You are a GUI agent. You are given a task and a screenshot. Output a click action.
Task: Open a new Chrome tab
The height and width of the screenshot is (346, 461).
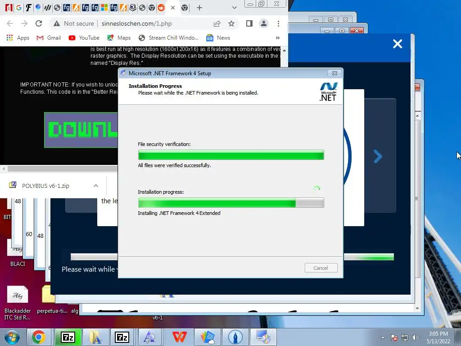pos(199,8)
